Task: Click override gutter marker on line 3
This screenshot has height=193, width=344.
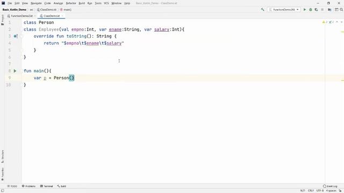Action: (x=16, y=36)
